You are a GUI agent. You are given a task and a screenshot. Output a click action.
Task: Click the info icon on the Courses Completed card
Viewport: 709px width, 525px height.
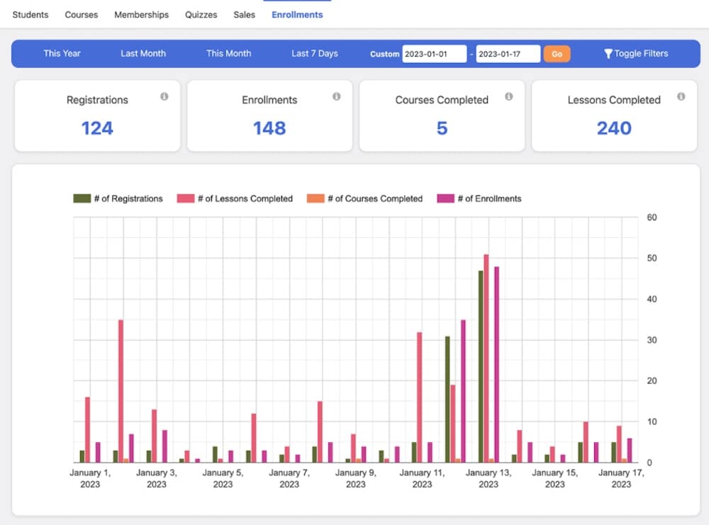pos(510,97)
